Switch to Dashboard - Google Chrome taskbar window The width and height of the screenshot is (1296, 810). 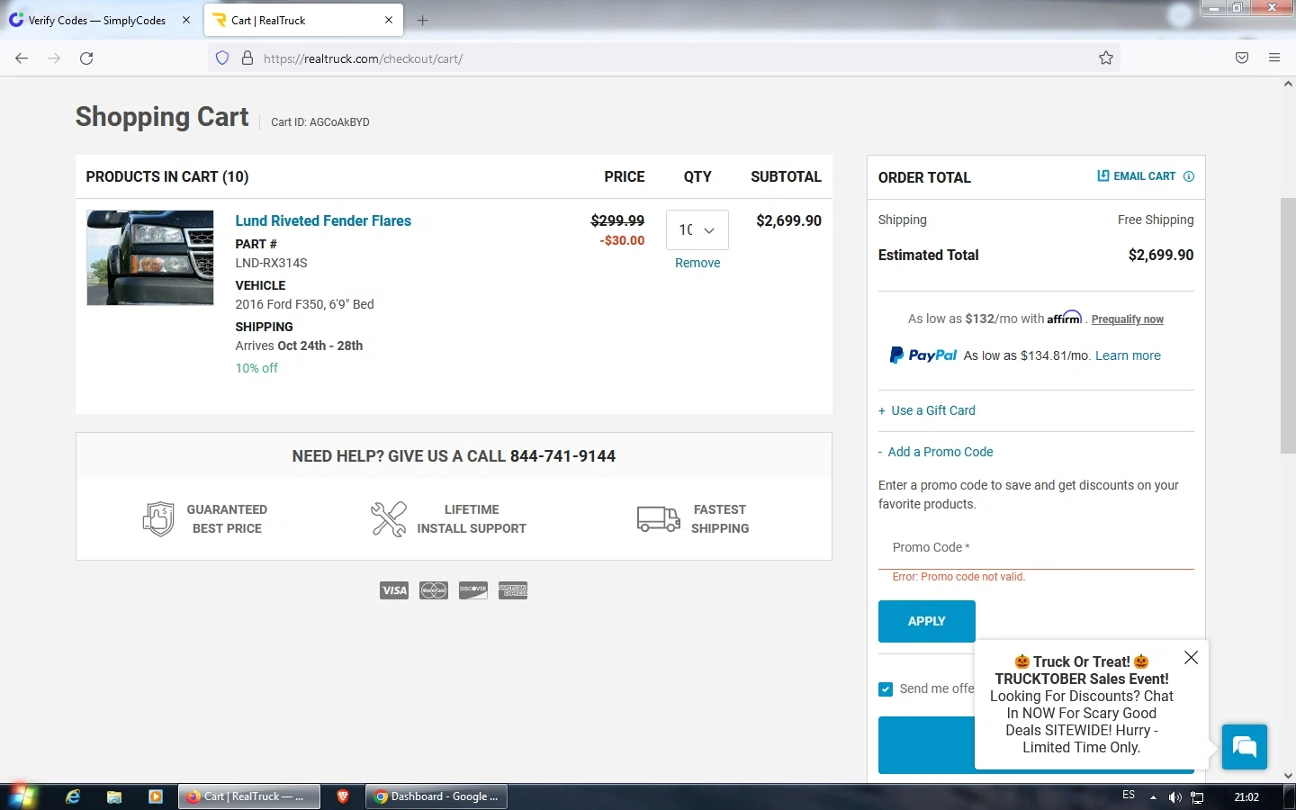pyautogui.click(x=436, y=796)
